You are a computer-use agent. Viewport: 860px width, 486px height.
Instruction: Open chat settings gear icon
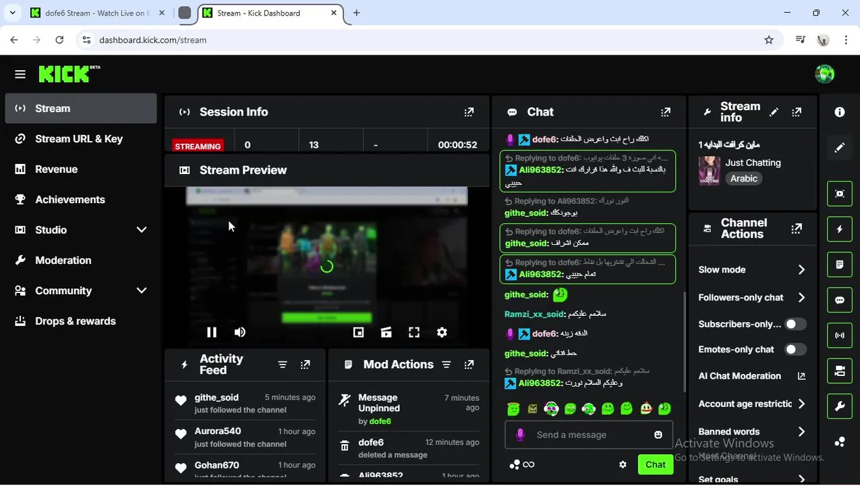click(x=623, y=464)
